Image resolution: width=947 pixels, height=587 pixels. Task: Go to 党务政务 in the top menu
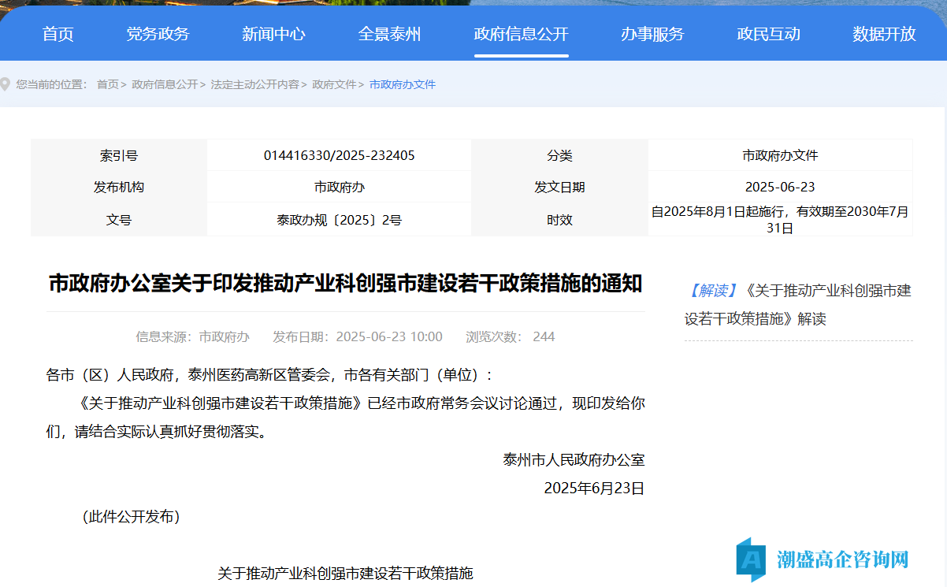(158, 34)
